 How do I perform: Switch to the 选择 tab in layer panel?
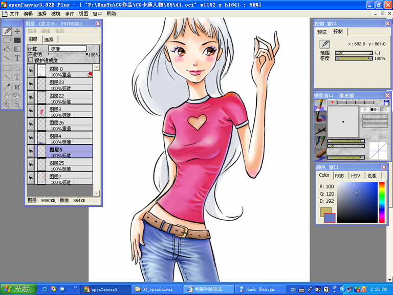(49, 39)
